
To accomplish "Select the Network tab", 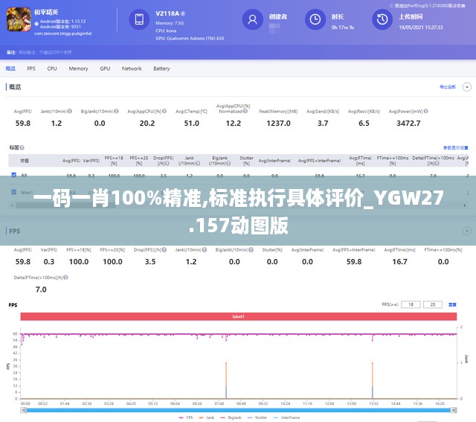I will click(132, 68).
